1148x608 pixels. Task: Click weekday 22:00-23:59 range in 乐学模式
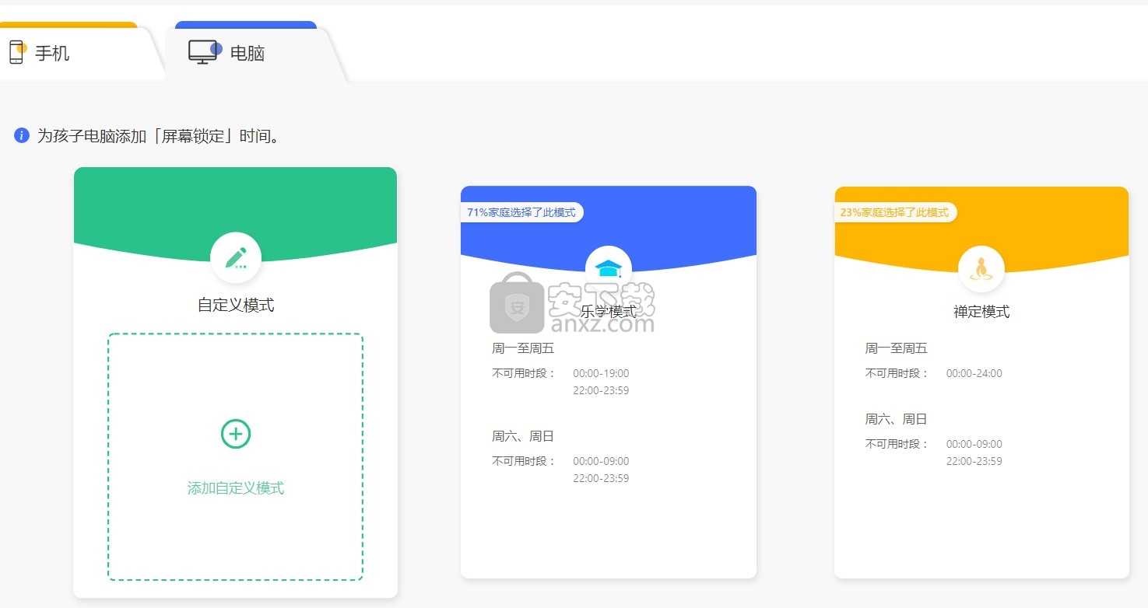tap(601, 390)
